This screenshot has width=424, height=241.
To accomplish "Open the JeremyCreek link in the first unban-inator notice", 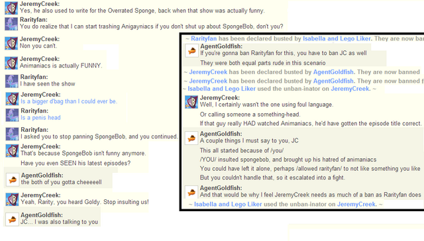I will click(x=350, y=89).
